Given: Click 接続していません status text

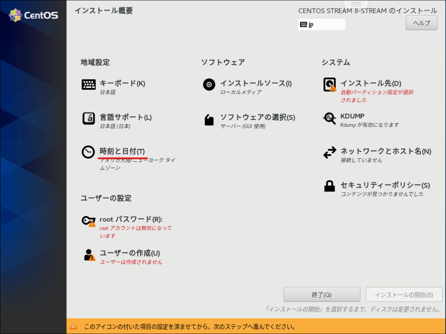Looking at the screenshot, I should pyautogui.click(x=361, y=160).
